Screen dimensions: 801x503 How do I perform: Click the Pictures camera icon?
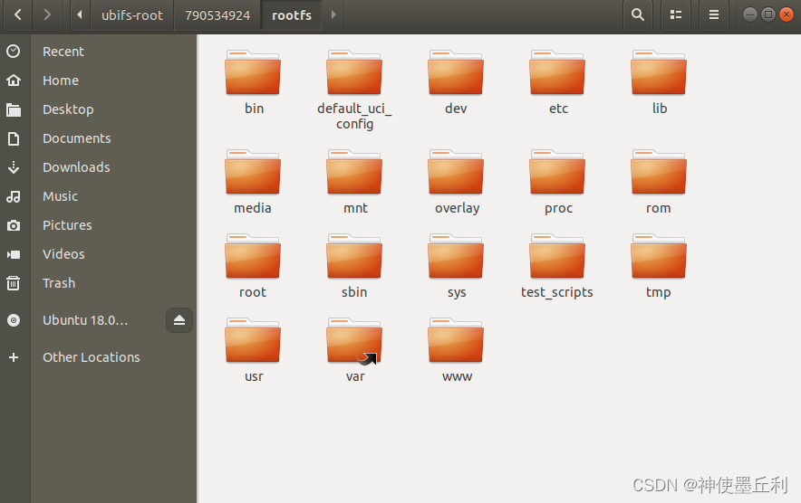click(14, 225)
